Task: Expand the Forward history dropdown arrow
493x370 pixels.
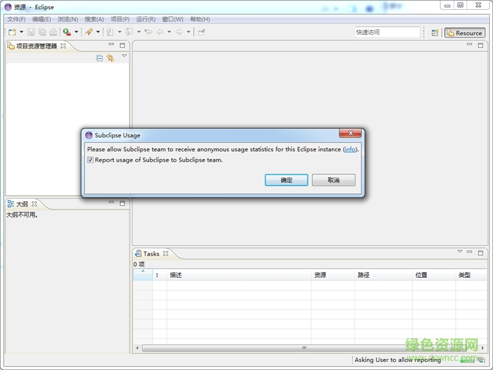Action: pos(188,32)
